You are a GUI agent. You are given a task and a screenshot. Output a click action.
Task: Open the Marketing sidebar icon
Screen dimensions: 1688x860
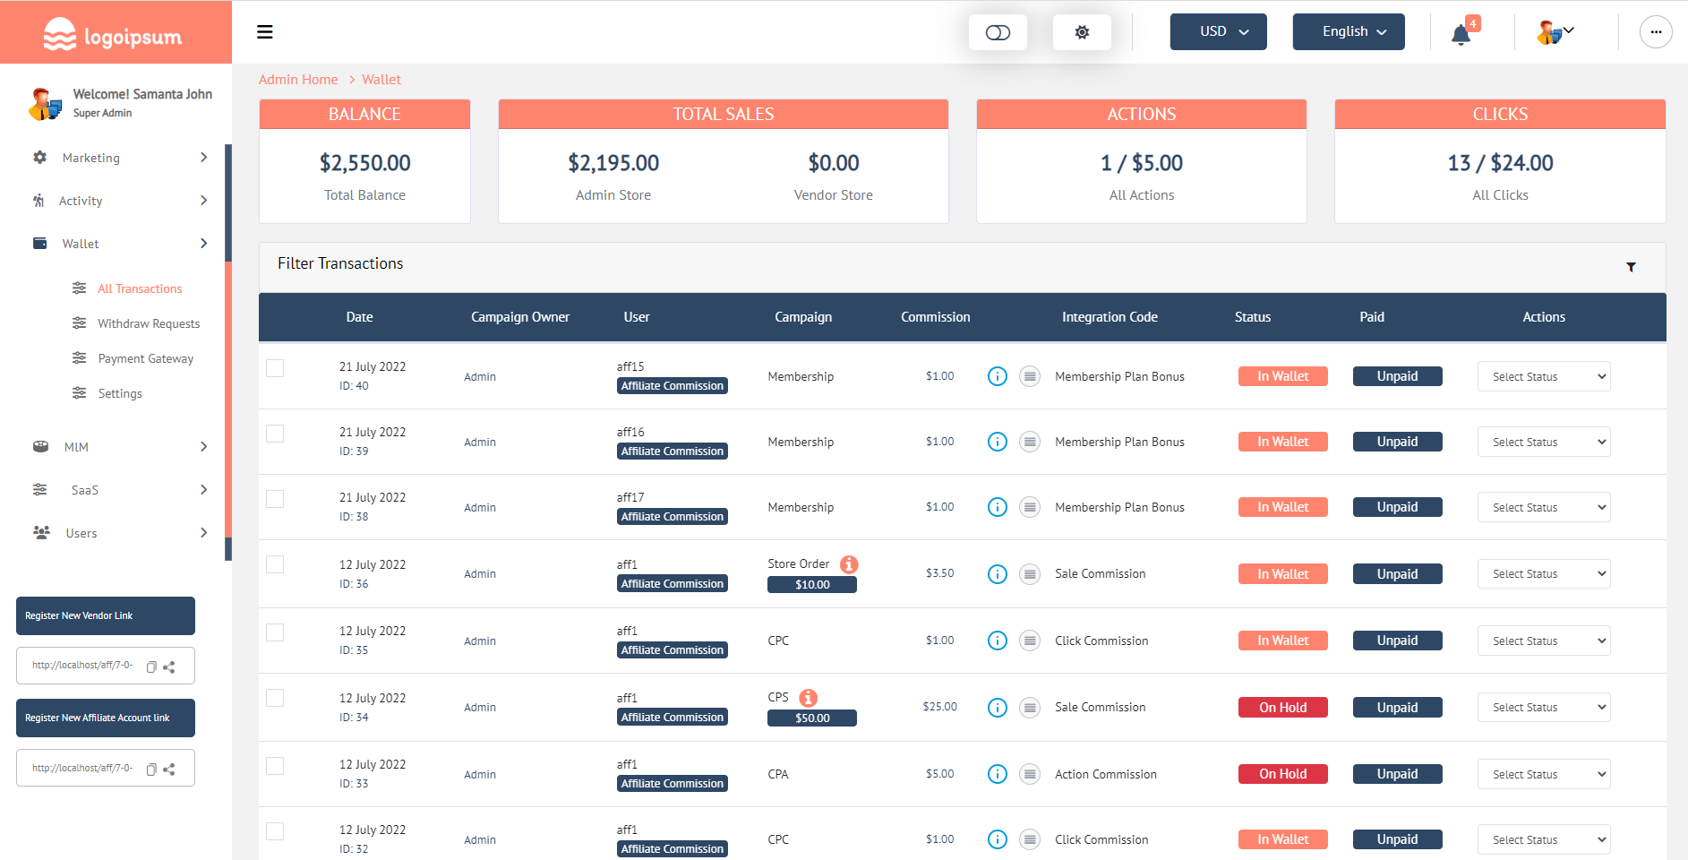pyautogui.click(x=40, y=158)
